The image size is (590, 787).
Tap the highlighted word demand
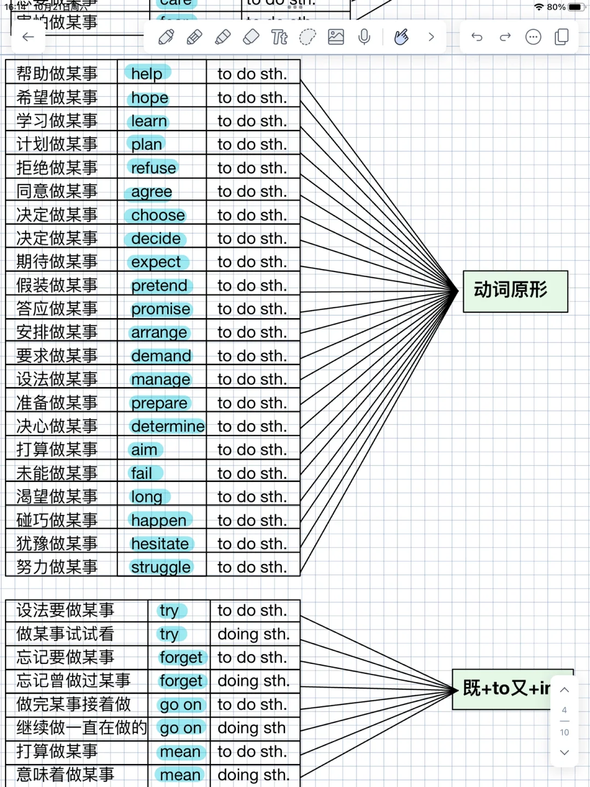[x=161, y=356]
